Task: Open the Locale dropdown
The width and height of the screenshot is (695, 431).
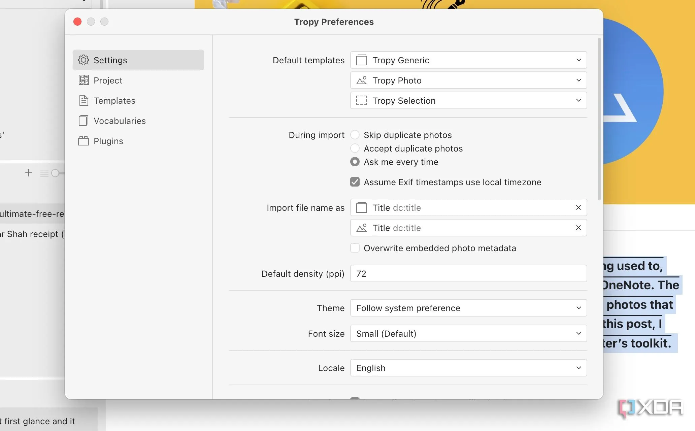Action: 468,368
